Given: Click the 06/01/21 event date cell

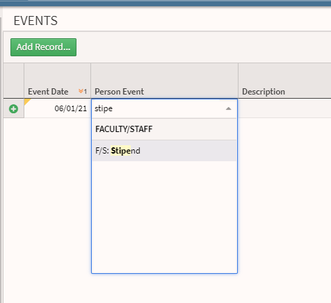Looking at the screenshot, I should (57, 108).
